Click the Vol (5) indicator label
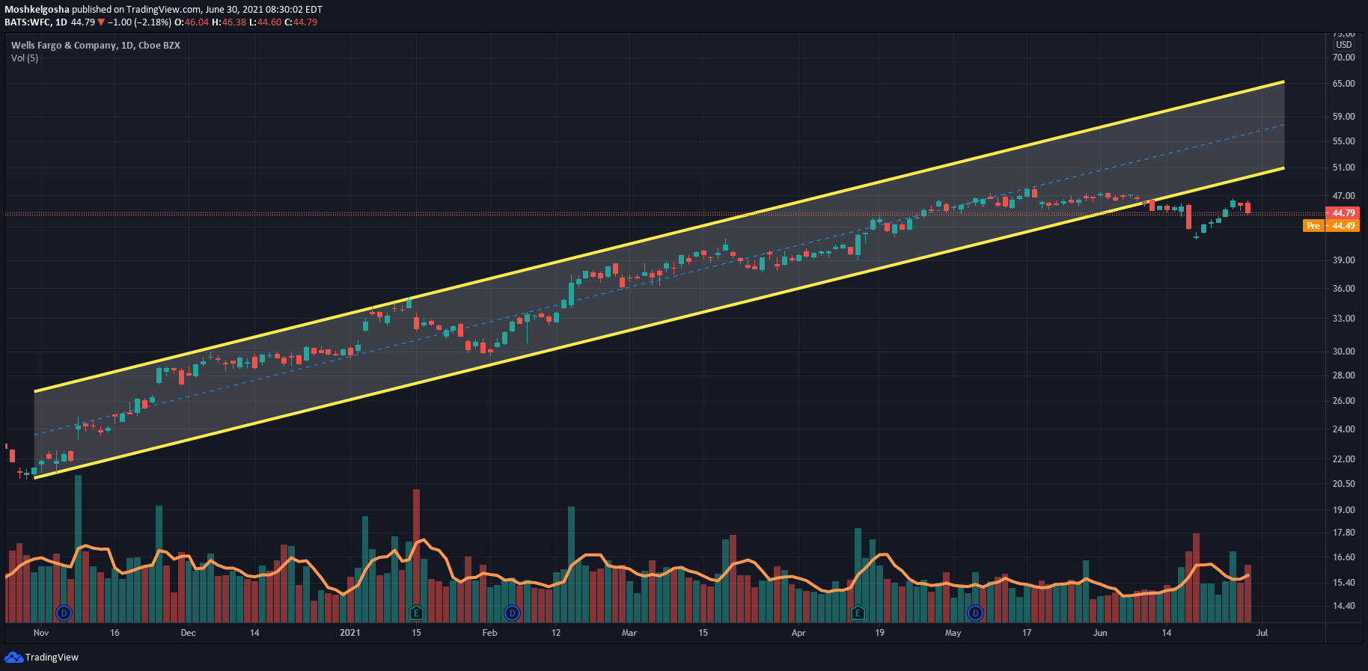 tap(25, 58)
